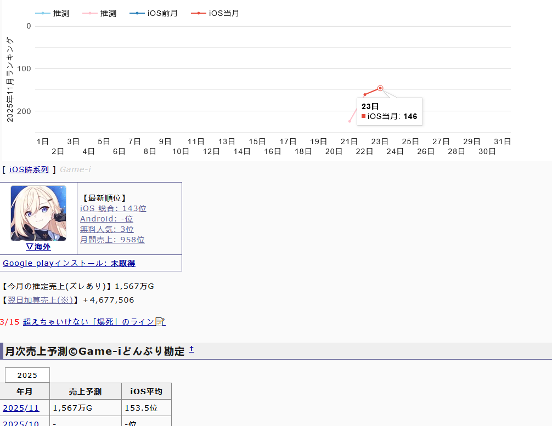Viewport: 552px width, 426px height.
Task: Select the 2025 year tab
Action: 27,375
